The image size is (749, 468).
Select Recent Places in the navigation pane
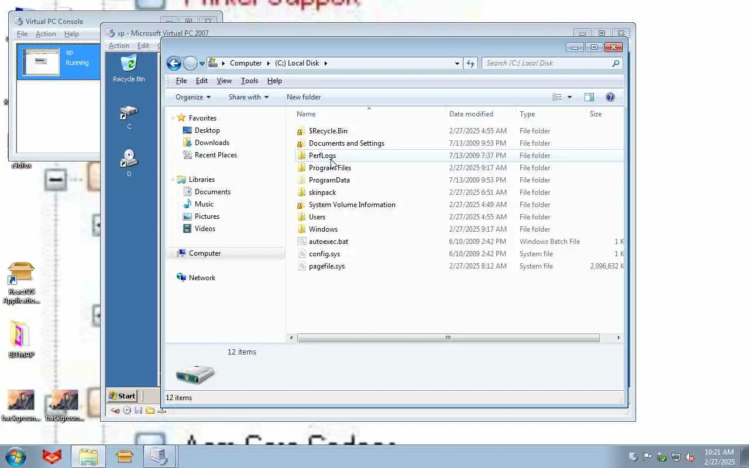point(215,155)
